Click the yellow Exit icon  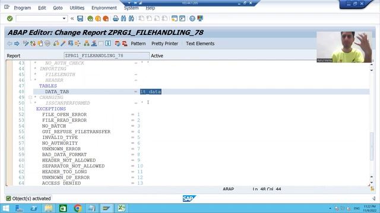[x=98, y=18]
